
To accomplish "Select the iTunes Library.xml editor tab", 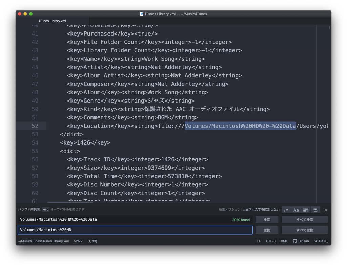I will [53, 21].
